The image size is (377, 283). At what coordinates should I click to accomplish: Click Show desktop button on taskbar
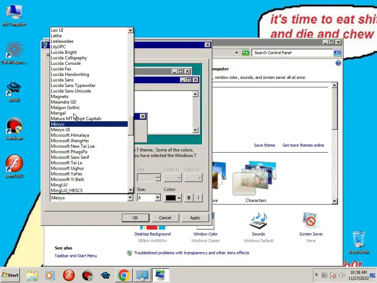[373, 275]
